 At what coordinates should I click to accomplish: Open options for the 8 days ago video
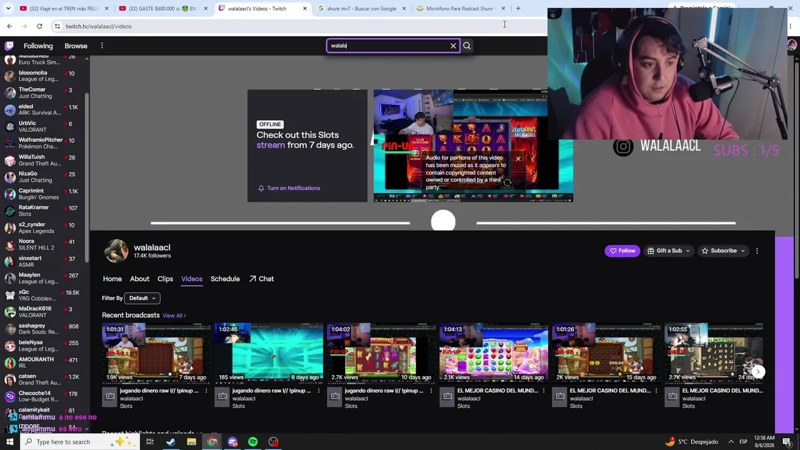[319, 391]
